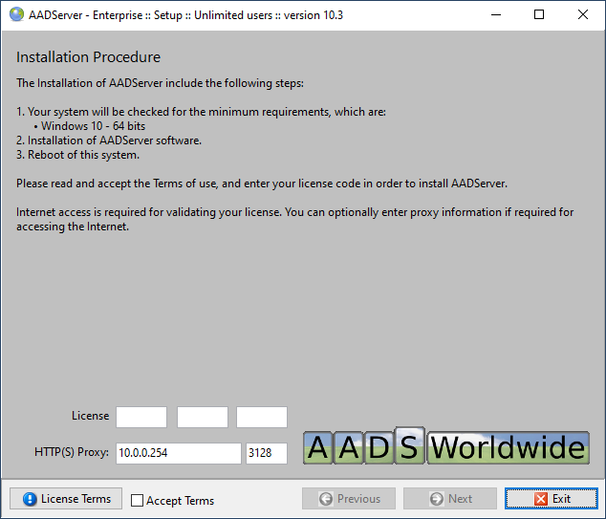Focus the second License code field
Screen dimensions: 606x519
(203, 417)
